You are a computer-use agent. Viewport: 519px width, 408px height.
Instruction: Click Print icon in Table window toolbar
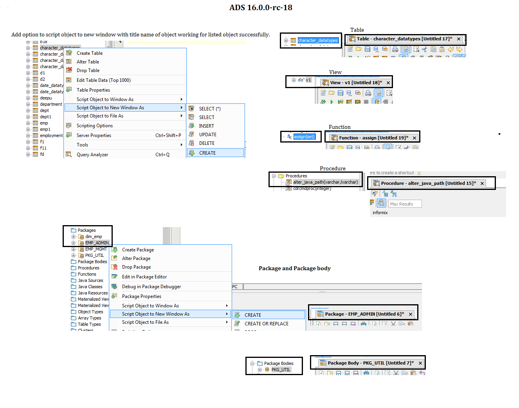pyautogui.click(x=395, y=49)
